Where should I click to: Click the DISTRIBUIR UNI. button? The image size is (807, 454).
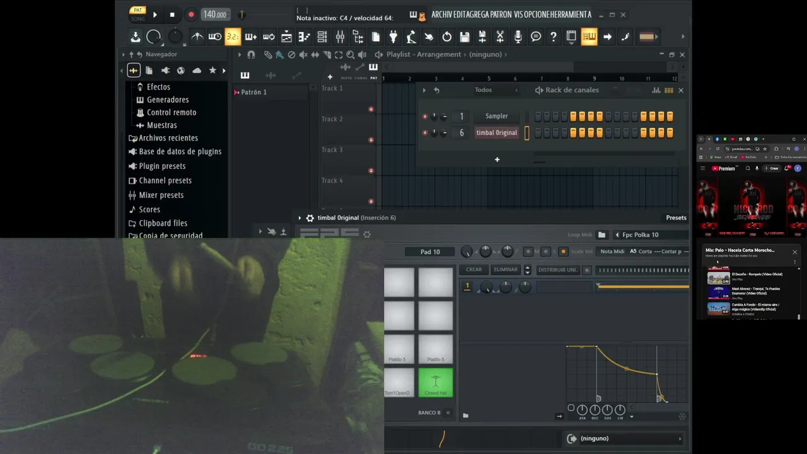[558, 270]
